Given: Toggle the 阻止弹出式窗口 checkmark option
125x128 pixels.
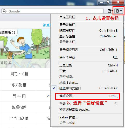Looking at the screenshot, I should point(87,88).
